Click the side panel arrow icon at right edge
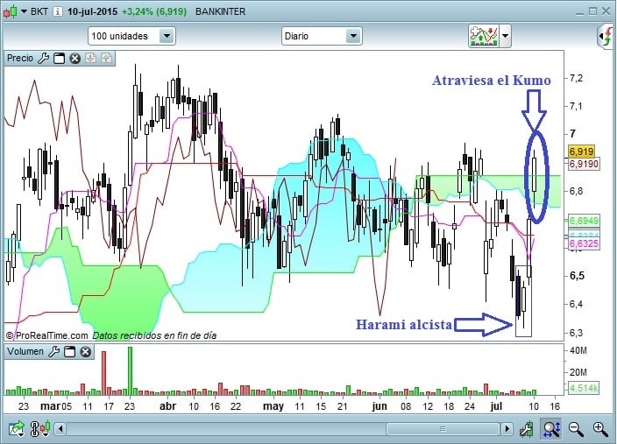 [x=606, y=36]
